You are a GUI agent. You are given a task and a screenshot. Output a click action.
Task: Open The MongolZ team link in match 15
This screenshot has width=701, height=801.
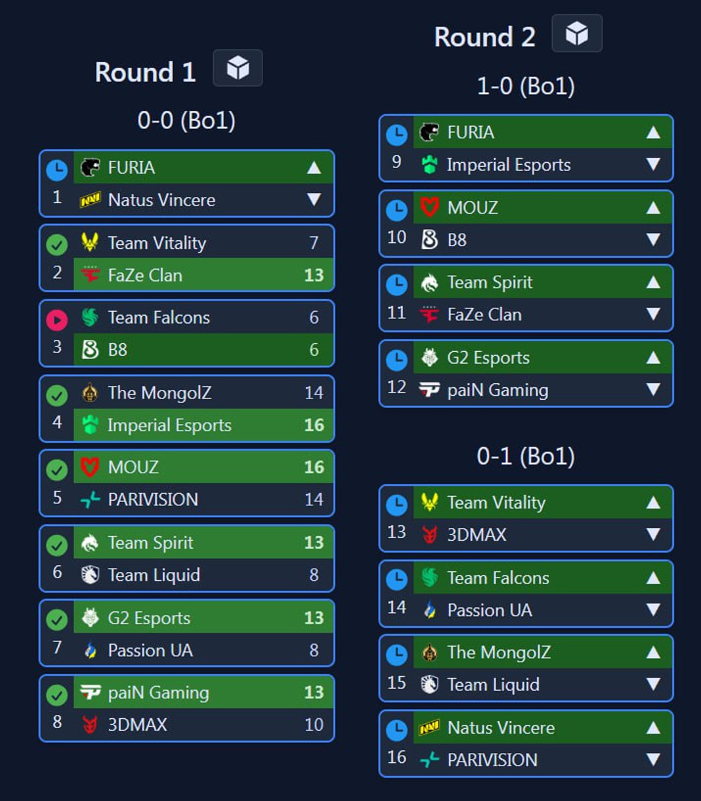click(x=499, y=652)
